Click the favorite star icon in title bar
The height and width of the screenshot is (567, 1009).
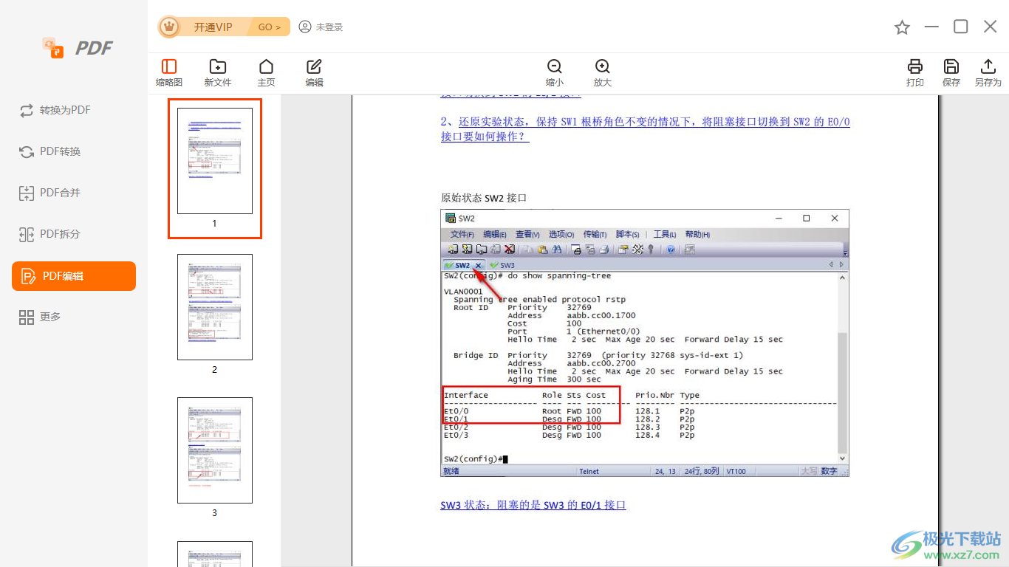pos(902,27)
